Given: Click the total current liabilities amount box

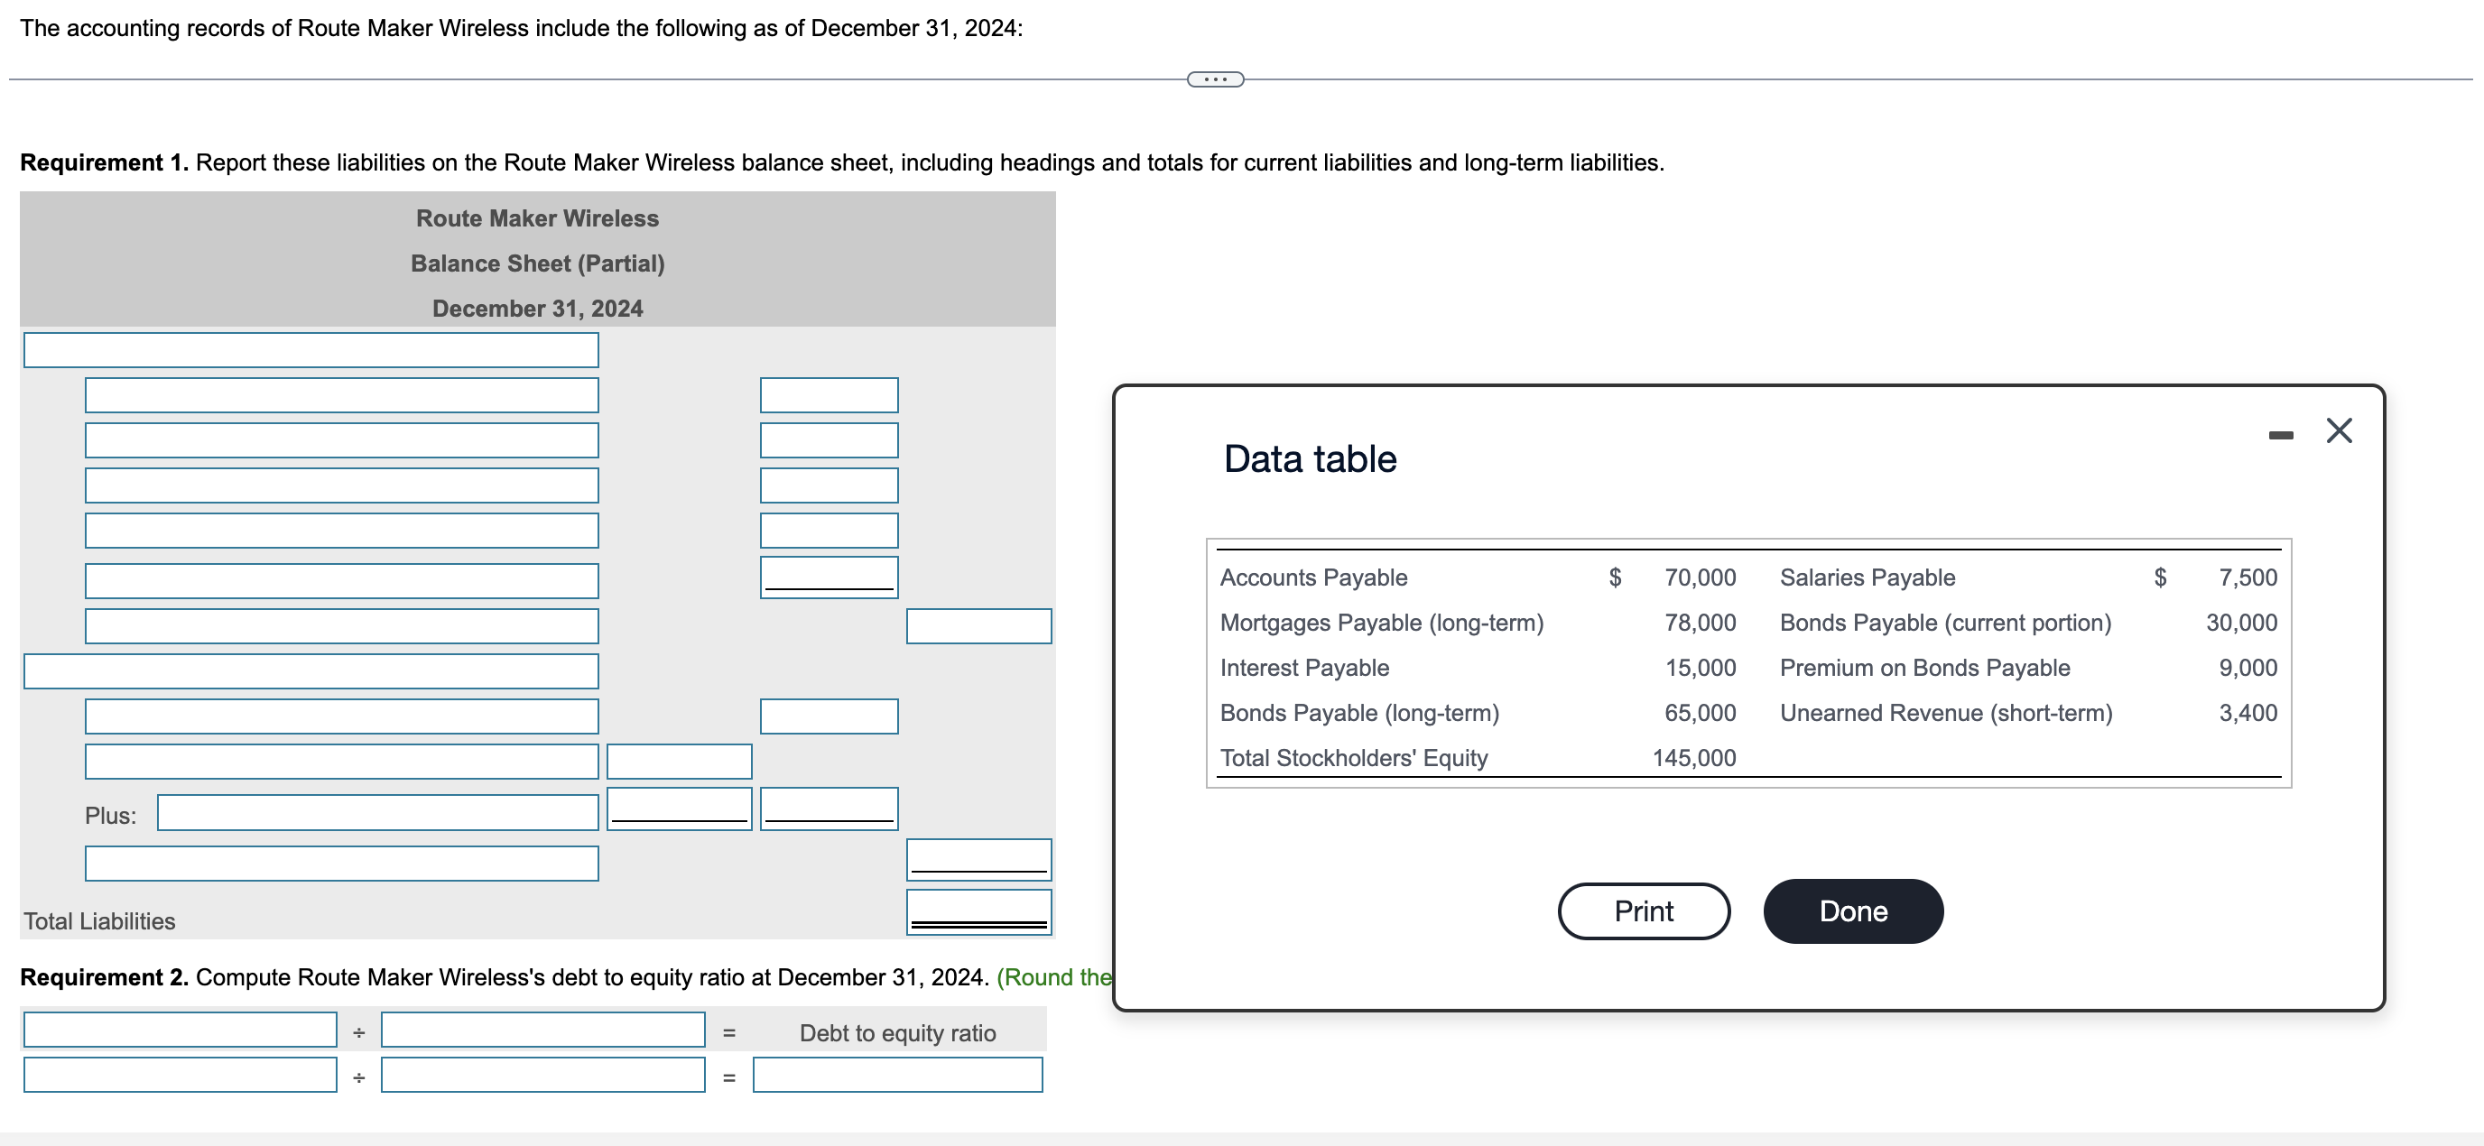Looking at the screenshot, I should 978,625.
